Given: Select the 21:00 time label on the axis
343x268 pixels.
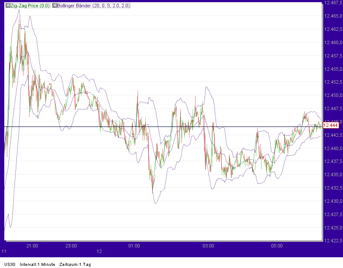Looking at the screenshot, I should (33, 246).
